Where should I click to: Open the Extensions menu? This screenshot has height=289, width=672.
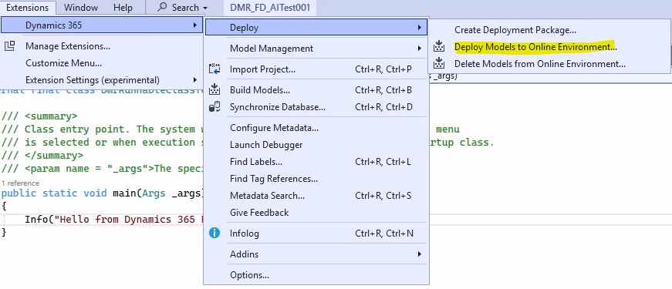[x=28, y=7]
